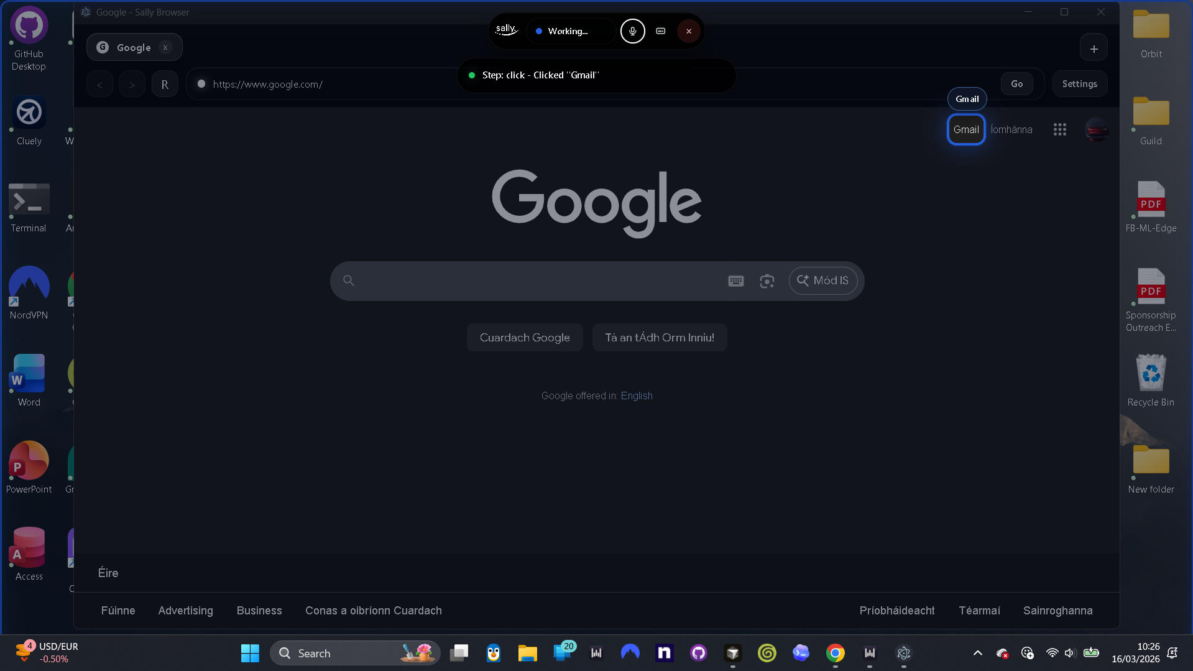Open Task View from the taskbar
Image resolution: width=1193 pixels, height=671 pixels.
459,653
